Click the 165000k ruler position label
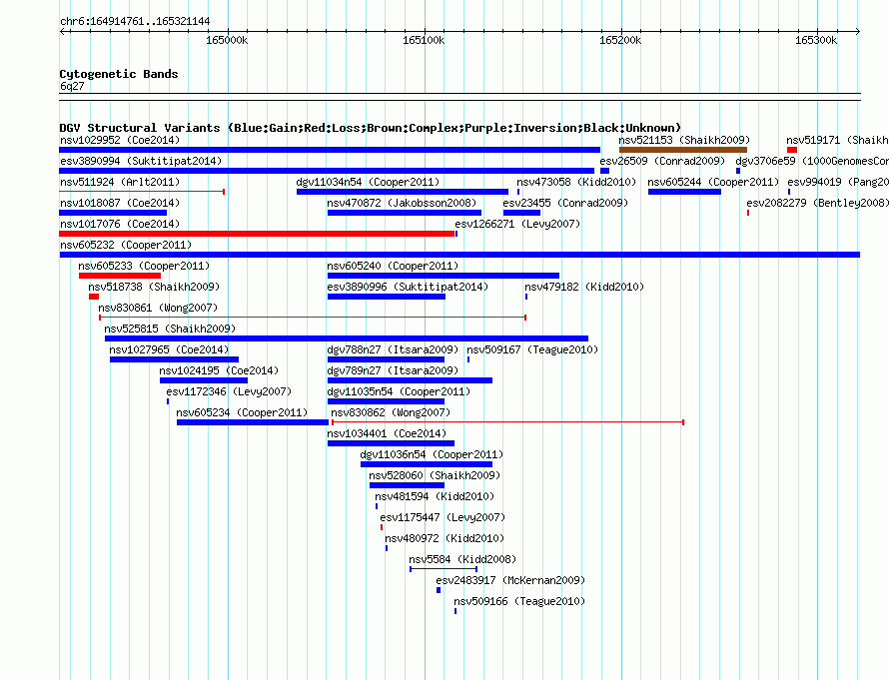Image resolution: width=889 pixels, height=680 pixels. click(x=227, y=40)
